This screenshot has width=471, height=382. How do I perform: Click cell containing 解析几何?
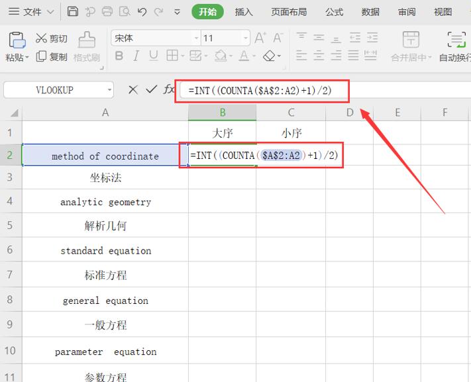pyautogui.click(x=105, y=226)
